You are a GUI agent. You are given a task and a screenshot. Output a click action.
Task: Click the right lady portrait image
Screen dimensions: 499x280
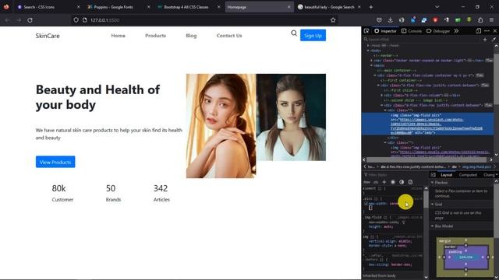[x=291, y=117]
